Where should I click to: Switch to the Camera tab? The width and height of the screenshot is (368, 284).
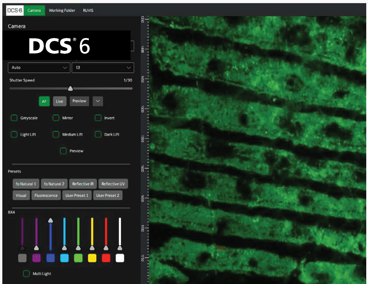(x=34, y=10)
